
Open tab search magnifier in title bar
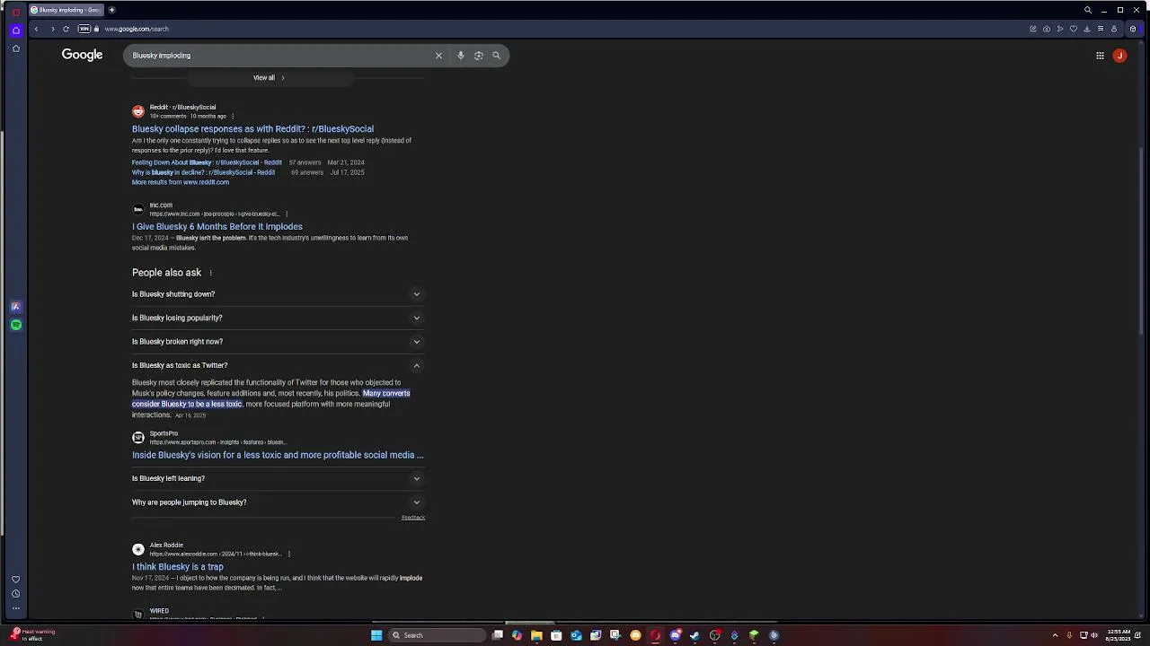pos(1087,10)
